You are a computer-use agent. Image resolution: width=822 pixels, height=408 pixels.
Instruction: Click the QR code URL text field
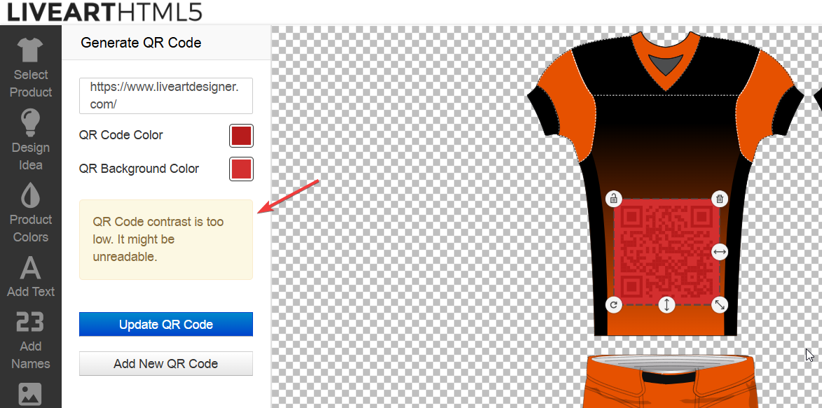pos(166,96)
